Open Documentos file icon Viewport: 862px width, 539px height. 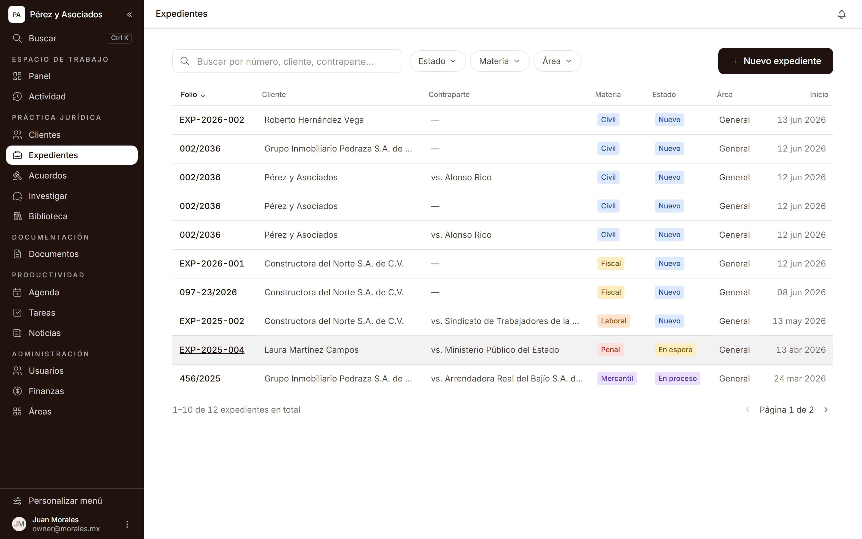17,254
